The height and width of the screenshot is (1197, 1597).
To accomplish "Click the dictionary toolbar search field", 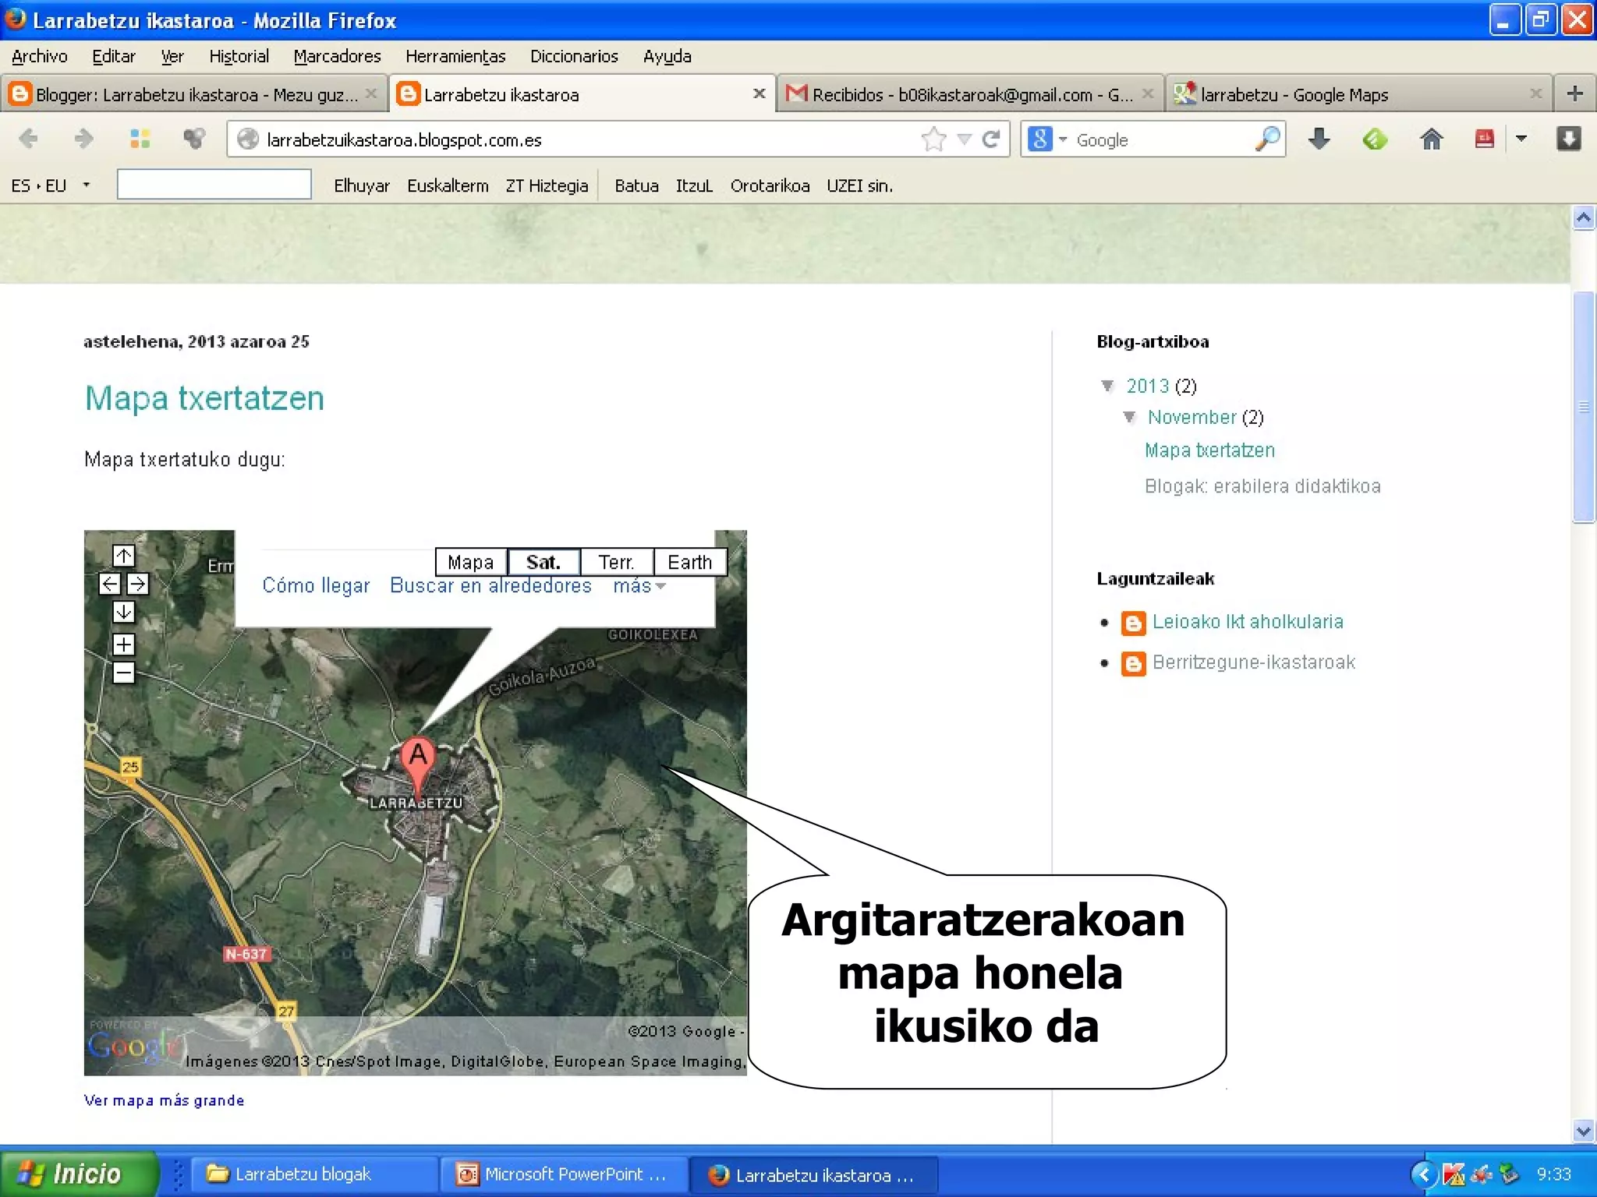I will point(214,185).
